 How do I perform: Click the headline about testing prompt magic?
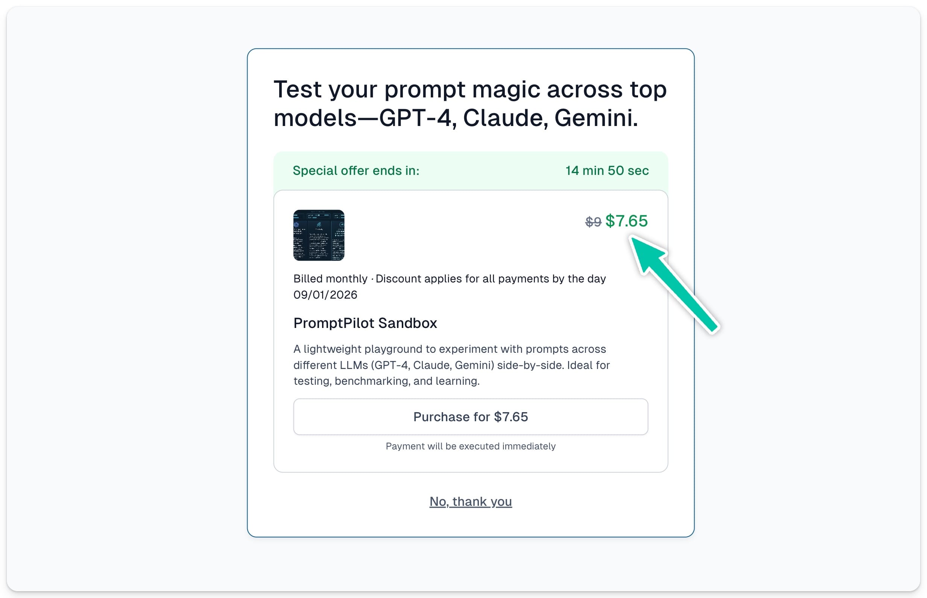tap(470, 103)
